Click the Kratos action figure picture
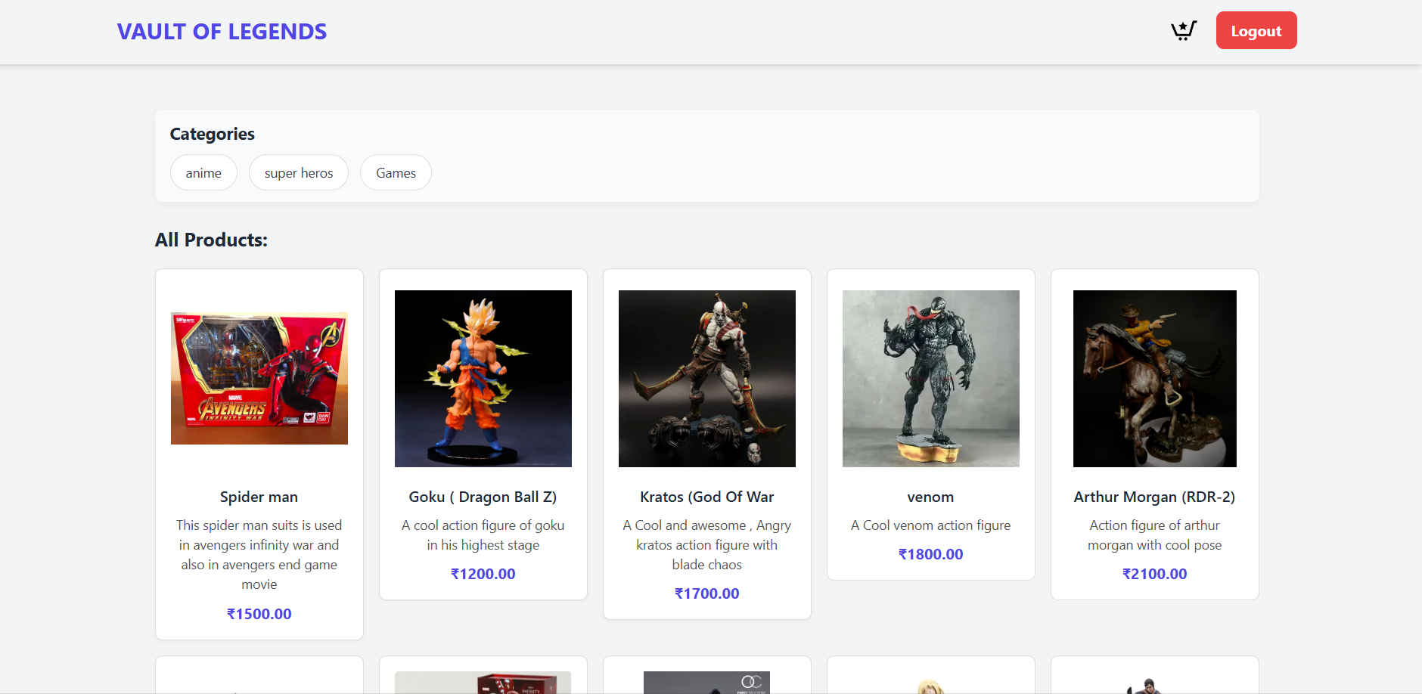The width and height of the screenshot is (1422, 694). pos(706,378)
